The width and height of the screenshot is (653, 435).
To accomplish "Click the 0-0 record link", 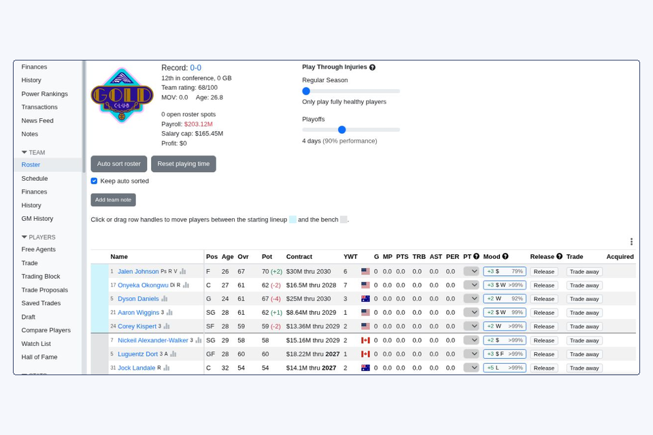I will pyautogui.click(x=196, y=68).
